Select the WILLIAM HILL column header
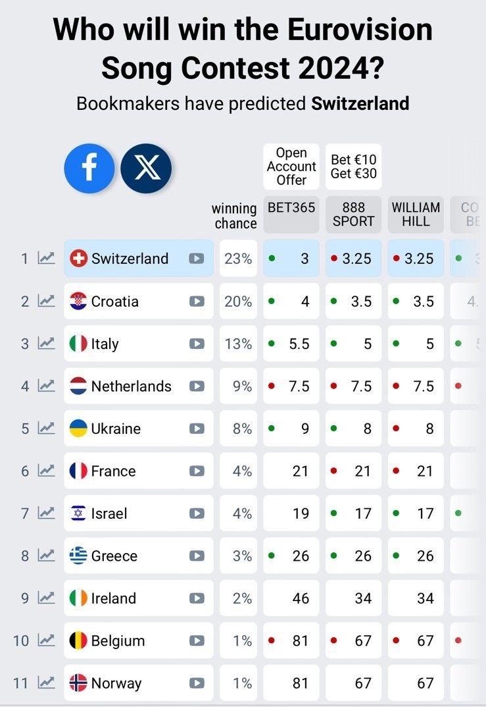 (416, 214)
